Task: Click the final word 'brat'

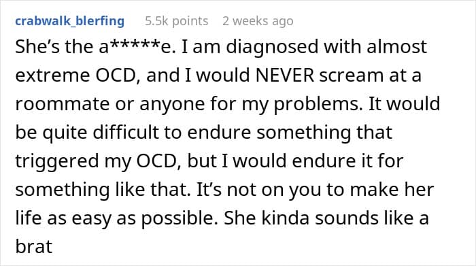Action: point(34,246)
